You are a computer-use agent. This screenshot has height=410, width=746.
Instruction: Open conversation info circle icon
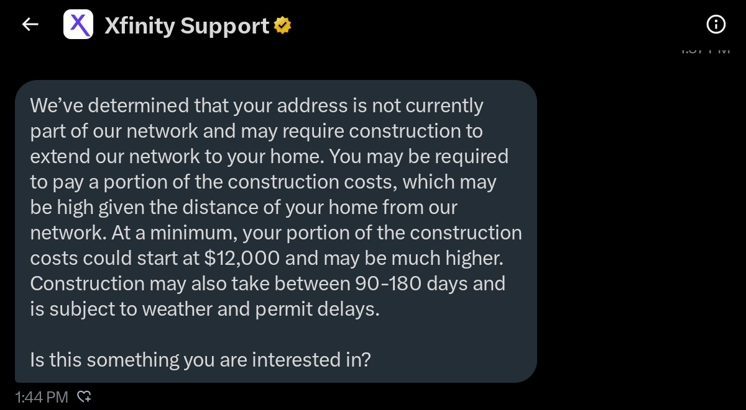[x=716, y=24]
